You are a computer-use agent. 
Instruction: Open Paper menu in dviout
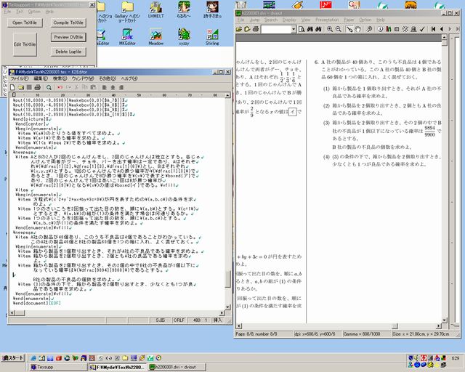pos(349,20)
